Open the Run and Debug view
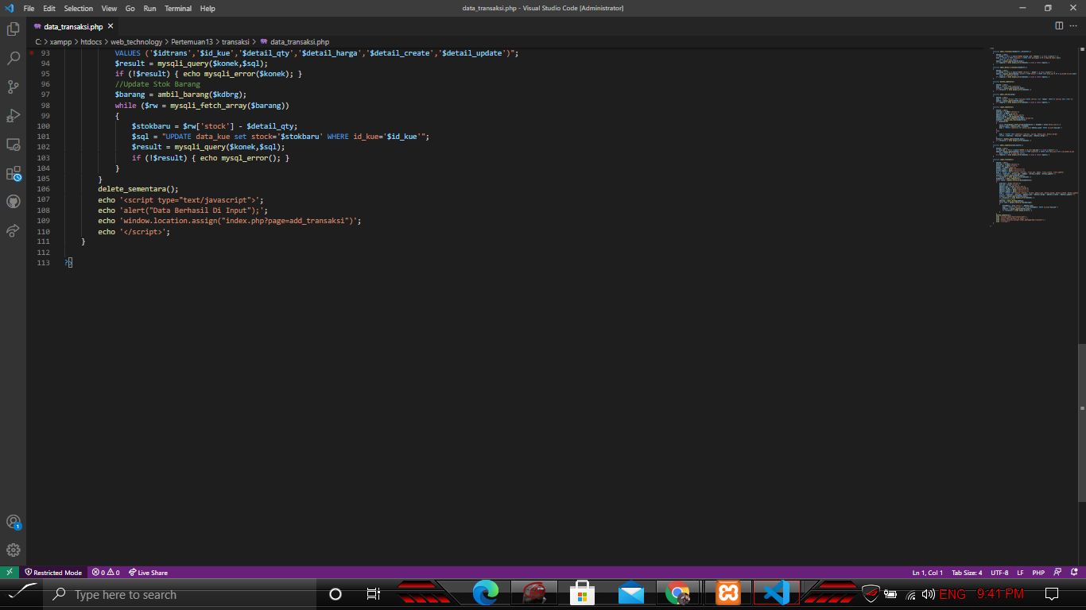 13,115
